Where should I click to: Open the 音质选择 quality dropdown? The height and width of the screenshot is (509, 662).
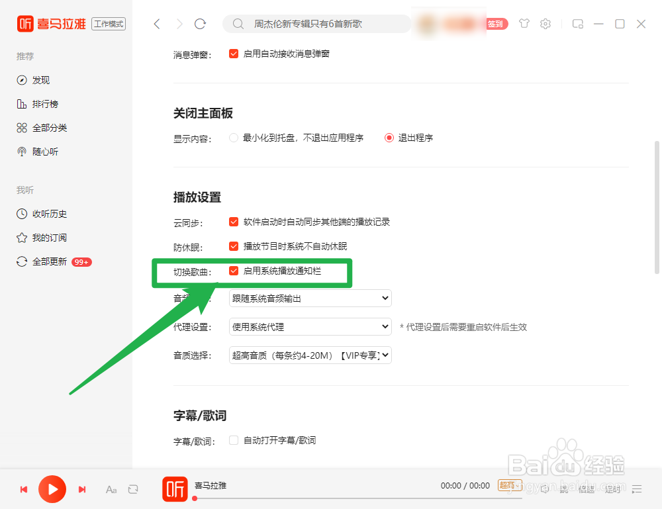(310, 355)
